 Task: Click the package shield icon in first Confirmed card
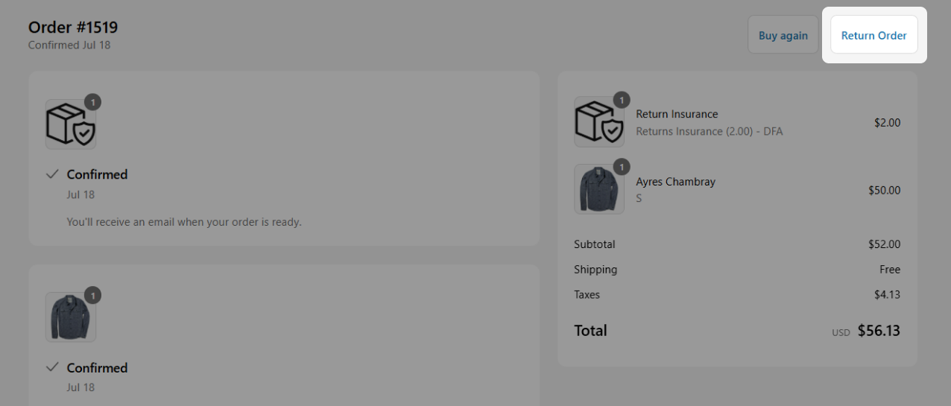point(71,124)
